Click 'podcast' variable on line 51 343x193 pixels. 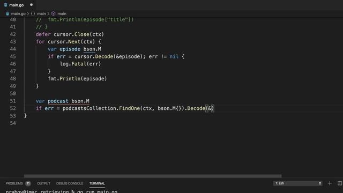coord(58,101)
